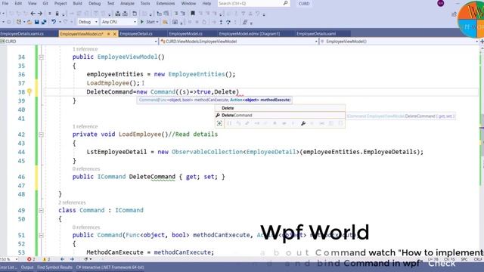Click the Step Over debug icon

coord(228,22)
